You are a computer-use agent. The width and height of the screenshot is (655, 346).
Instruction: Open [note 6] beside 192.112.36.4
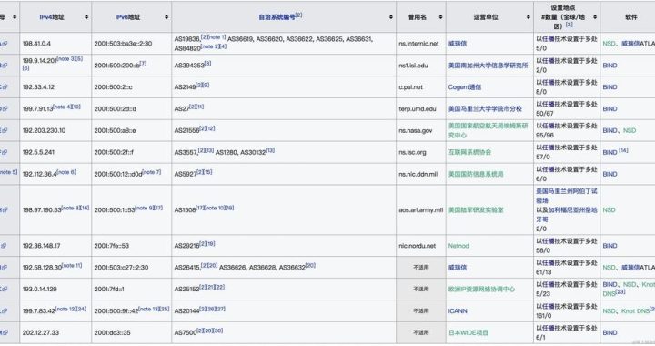click(66, 172)
